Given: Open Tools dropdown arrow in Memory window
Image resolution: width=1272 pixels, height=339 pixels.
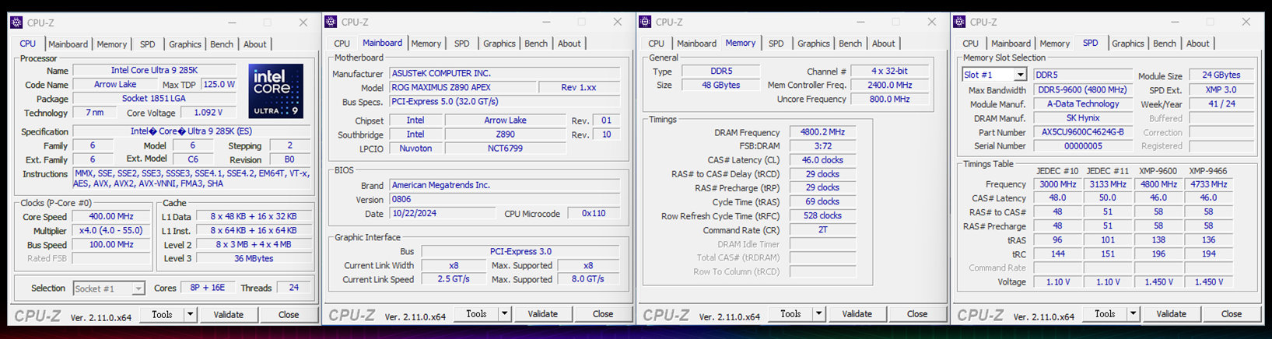Looking at the screenshot, I should click(x=818, y=314).
